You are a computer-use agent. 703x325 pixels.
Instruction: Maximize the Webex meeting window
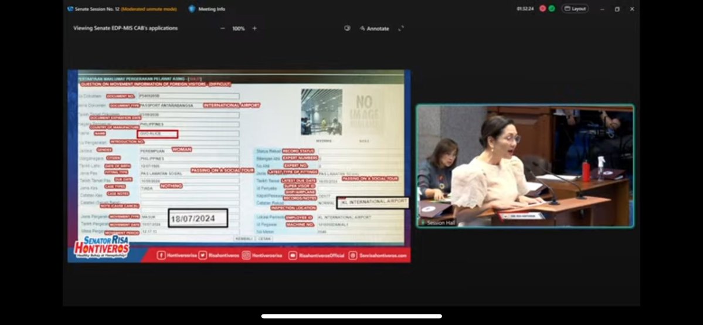[617, 9]
